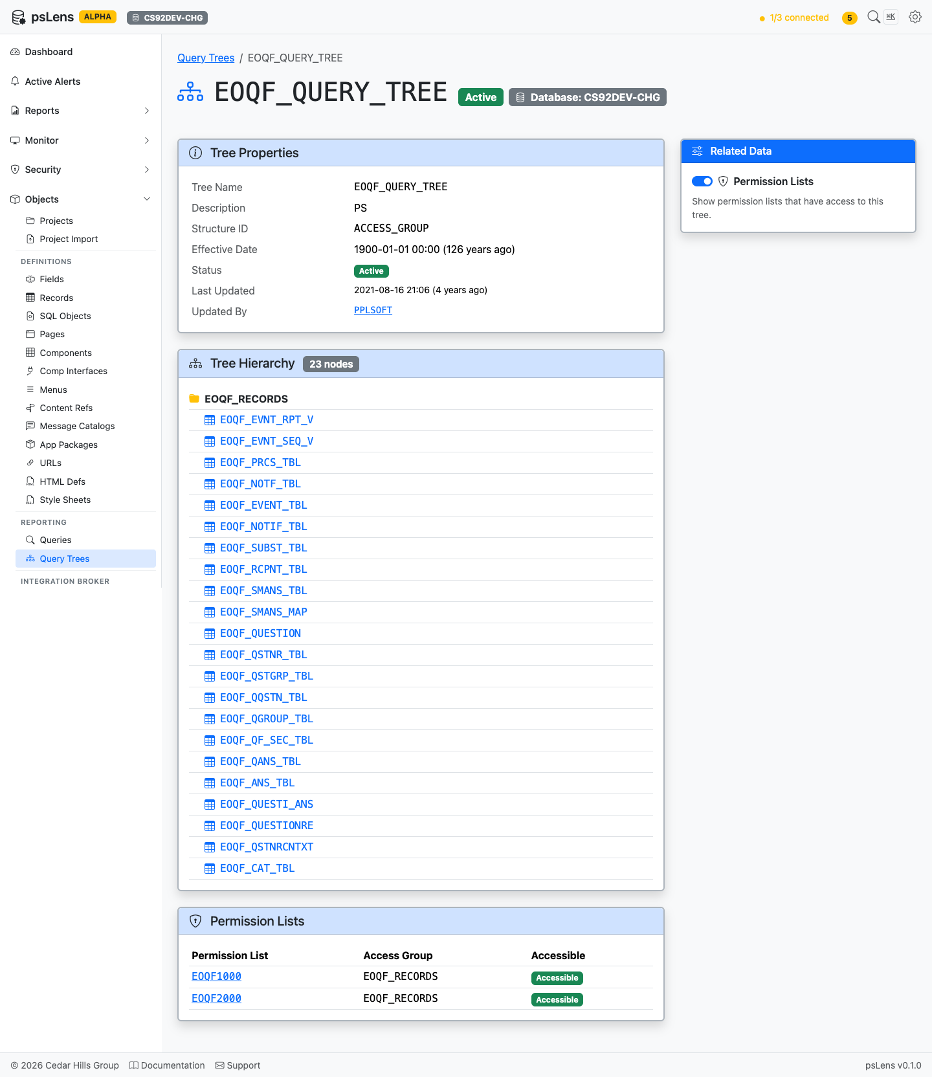Open the Support footer link
Image resolution: width=932 pixels, height=1077 pixels.
click(238, 1065)
